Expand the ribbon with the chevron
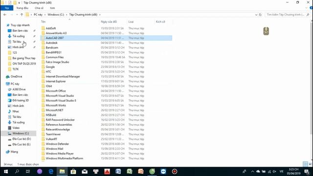This screenshot has height=176, width=313. 307,8
